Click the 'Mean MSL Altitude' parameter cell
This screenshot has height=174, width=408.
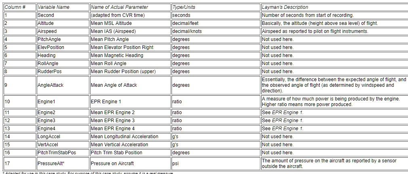point(130,23)
